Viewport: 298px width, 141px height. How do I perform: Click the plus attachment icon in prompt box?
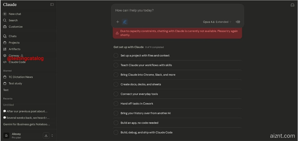pos(118,22)
